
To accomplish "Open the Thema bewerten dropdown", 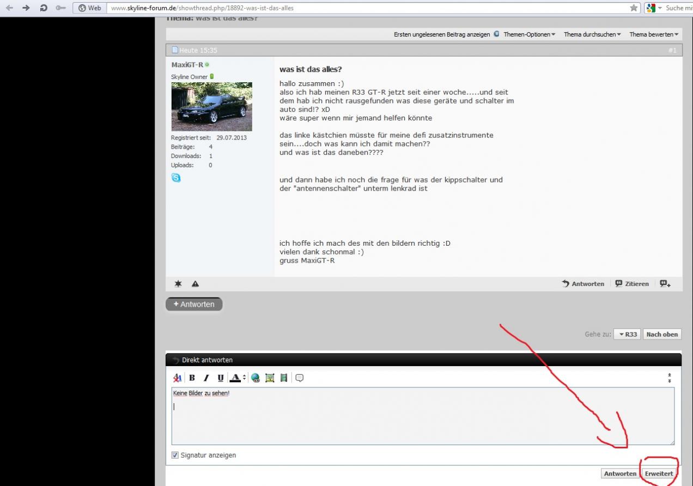I will click(x=654, y=34).
